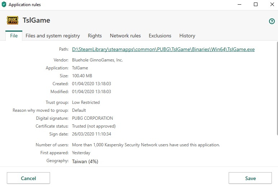
Task: Click the PUBG application icon
Action: tap(12, 20)
